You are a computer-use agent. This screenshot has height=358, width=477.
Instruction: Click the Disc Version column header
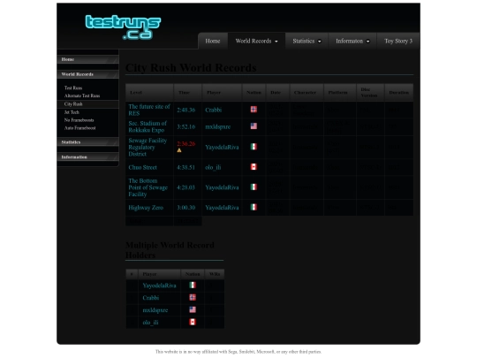pos(370,93)
